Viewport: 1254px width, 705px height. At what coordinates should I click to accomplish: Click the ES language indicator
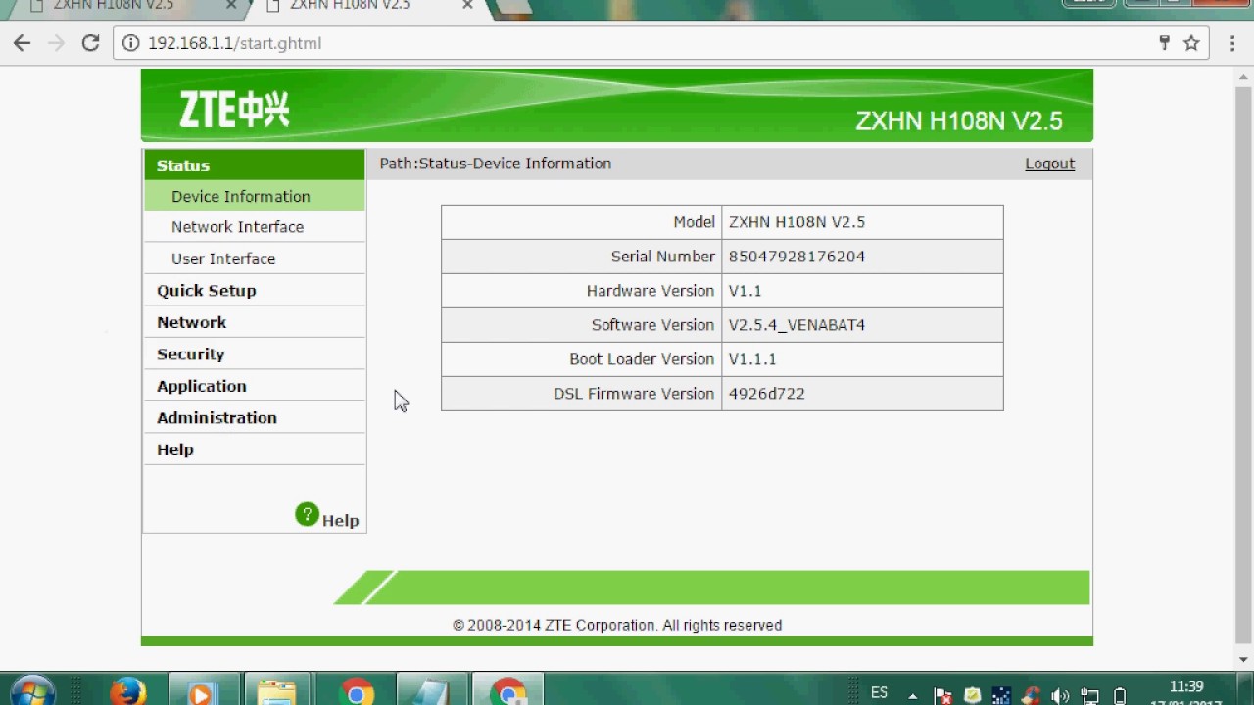point(879,693)
